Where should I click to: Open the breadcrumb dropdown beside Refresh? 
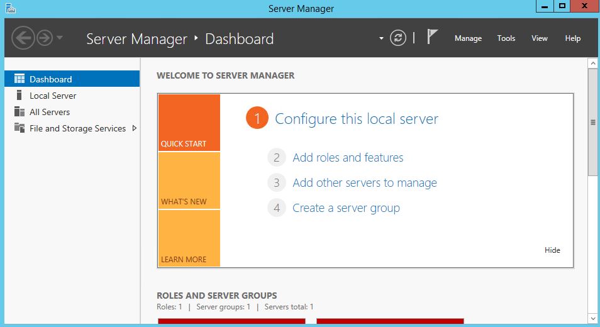coord(381,38)
